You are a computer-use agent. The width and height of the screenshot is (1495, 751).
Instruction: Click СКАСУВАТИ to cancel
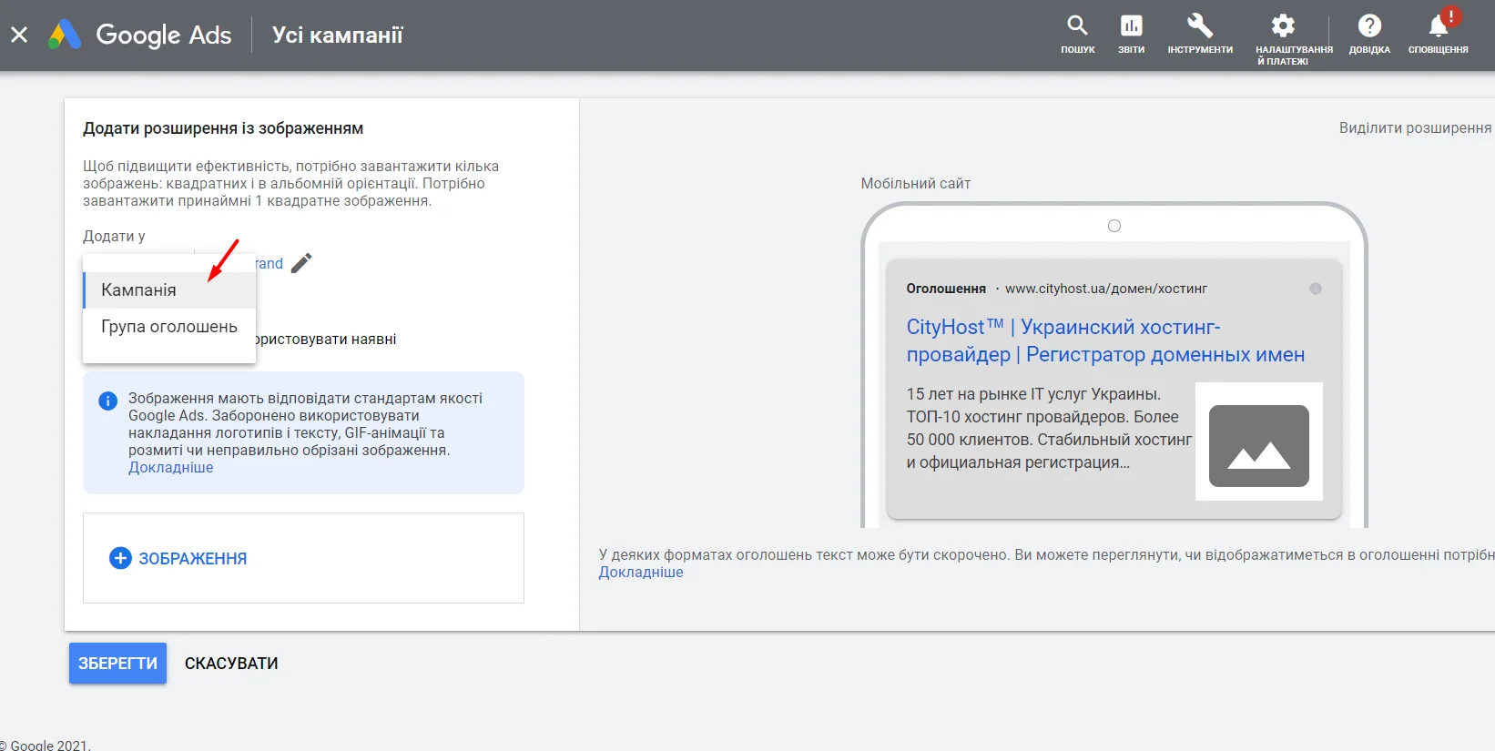(231, 664)
